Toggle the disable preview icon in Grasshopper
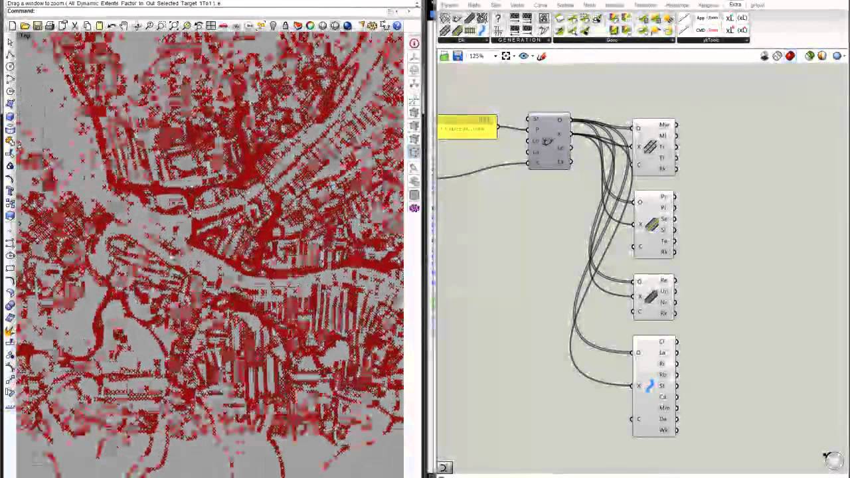This screenshot has width=850, height=478. pos(764,56)
